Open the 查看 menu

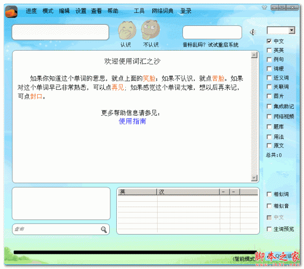click(96, 11)
